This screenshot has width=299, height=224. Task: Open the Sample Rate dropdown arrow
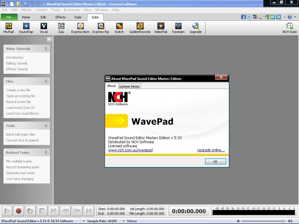coord(84,221)
